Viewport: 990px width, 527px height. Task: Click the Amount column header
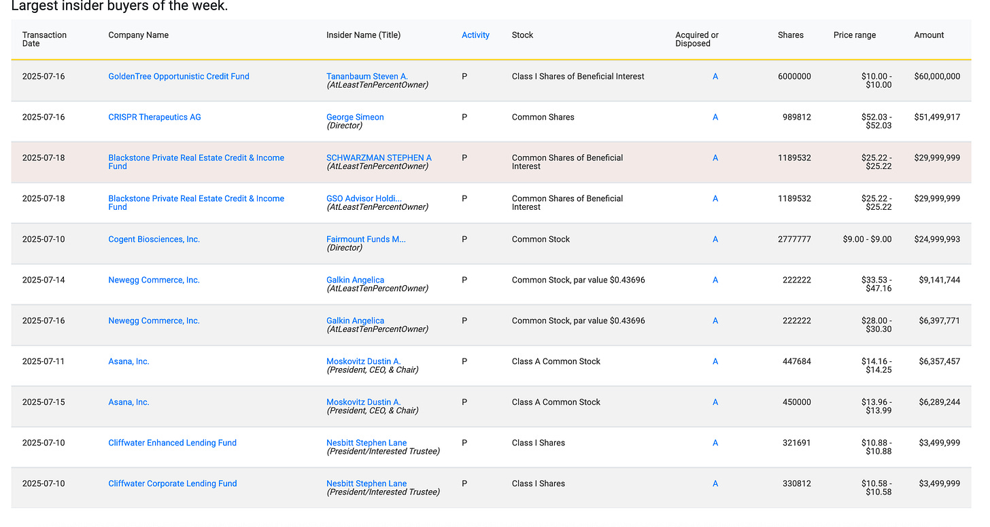pyautogui.click(x=929, y=35)
